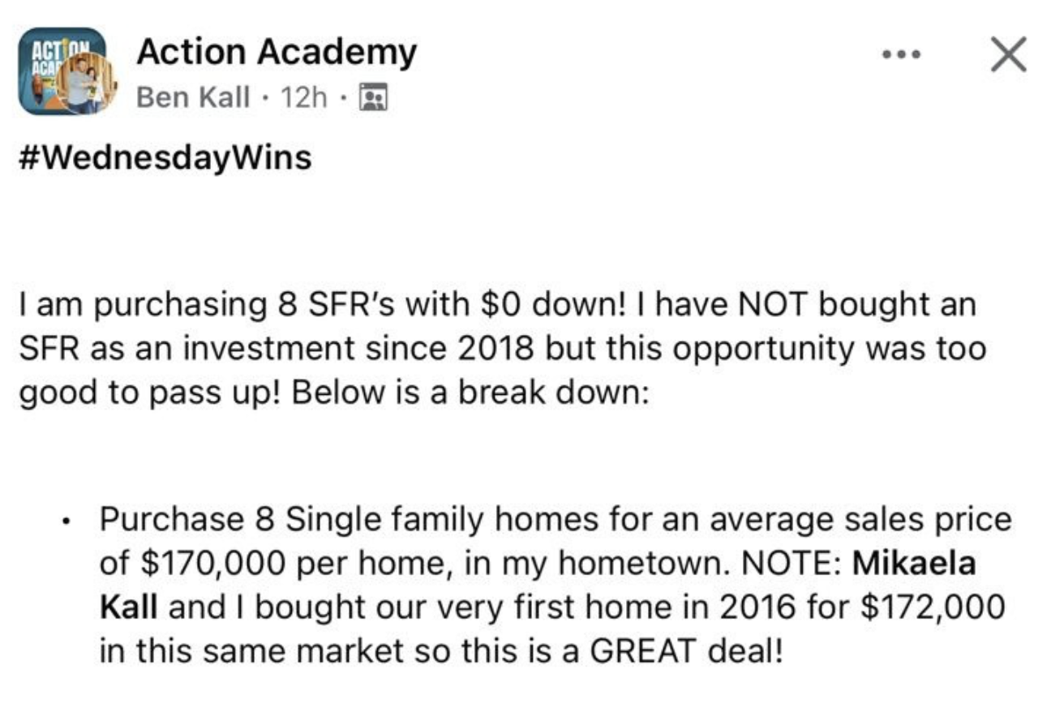Visit Ben Kall's profile from the byline
This screenshot has height=721, width=1051.
(194, 98)
